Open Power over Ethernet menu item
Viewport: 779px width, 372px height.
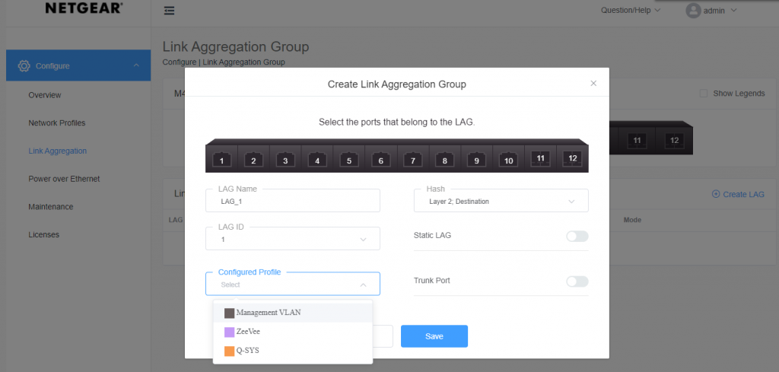64,179
